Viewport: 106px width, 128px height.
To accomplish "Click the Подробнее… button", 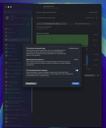I will 31,84.
